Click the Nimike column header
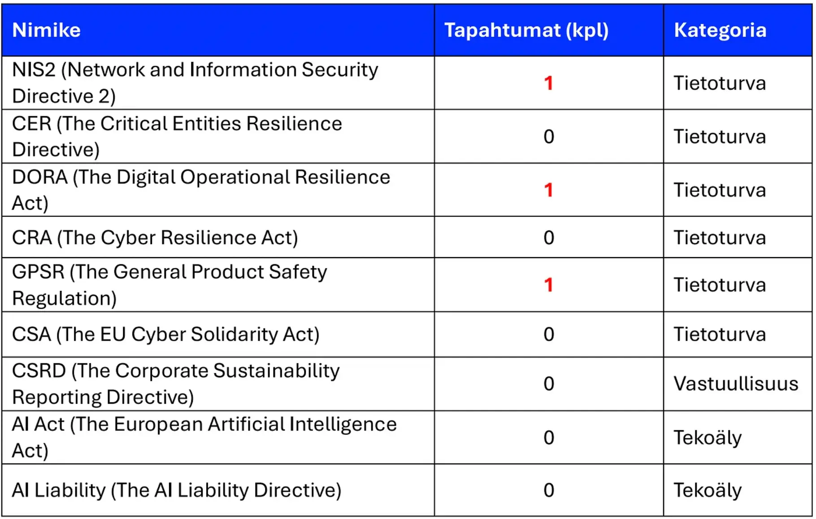Image resolution: width=816 pixels, height=519 pixels. (x=46, y=30)
